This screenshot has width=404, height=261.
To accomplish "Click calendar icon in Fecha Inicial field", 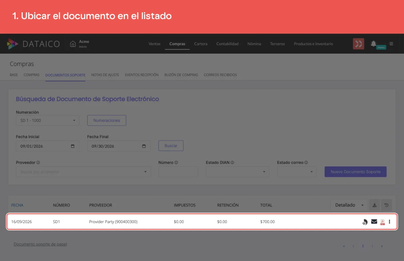I will [x=73, y=146].
